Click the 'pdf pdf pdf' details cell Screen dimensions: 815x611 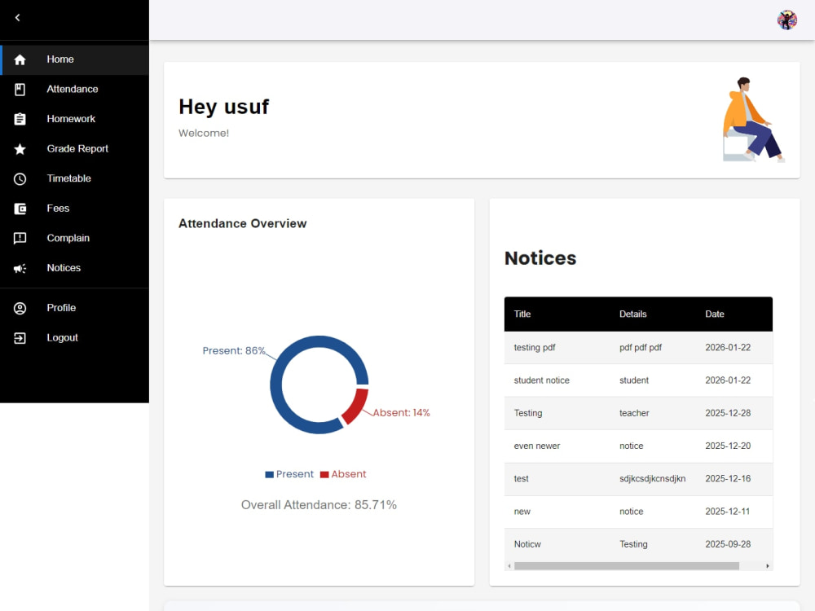pos(641,348)
